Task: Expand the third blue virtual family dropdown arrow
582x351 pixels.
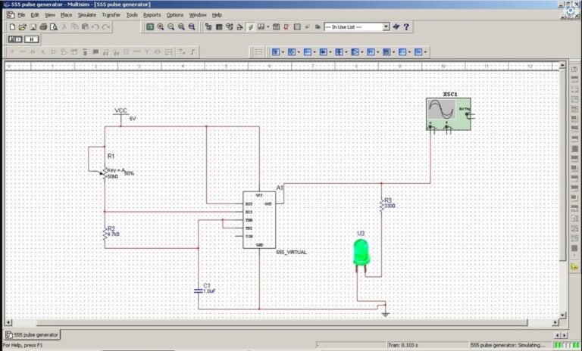Action: click(x=314, y=52)
